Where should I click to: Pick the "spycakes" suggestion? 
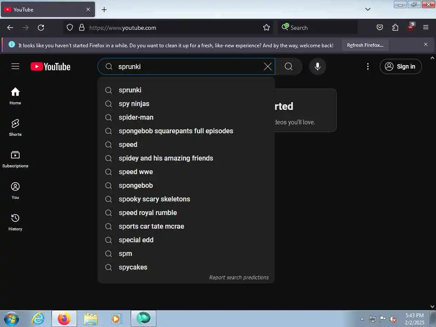(186, 267)
